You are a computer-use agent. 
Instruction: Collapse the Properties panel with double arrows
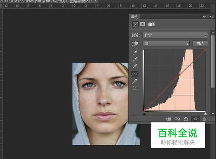point(204,17)
